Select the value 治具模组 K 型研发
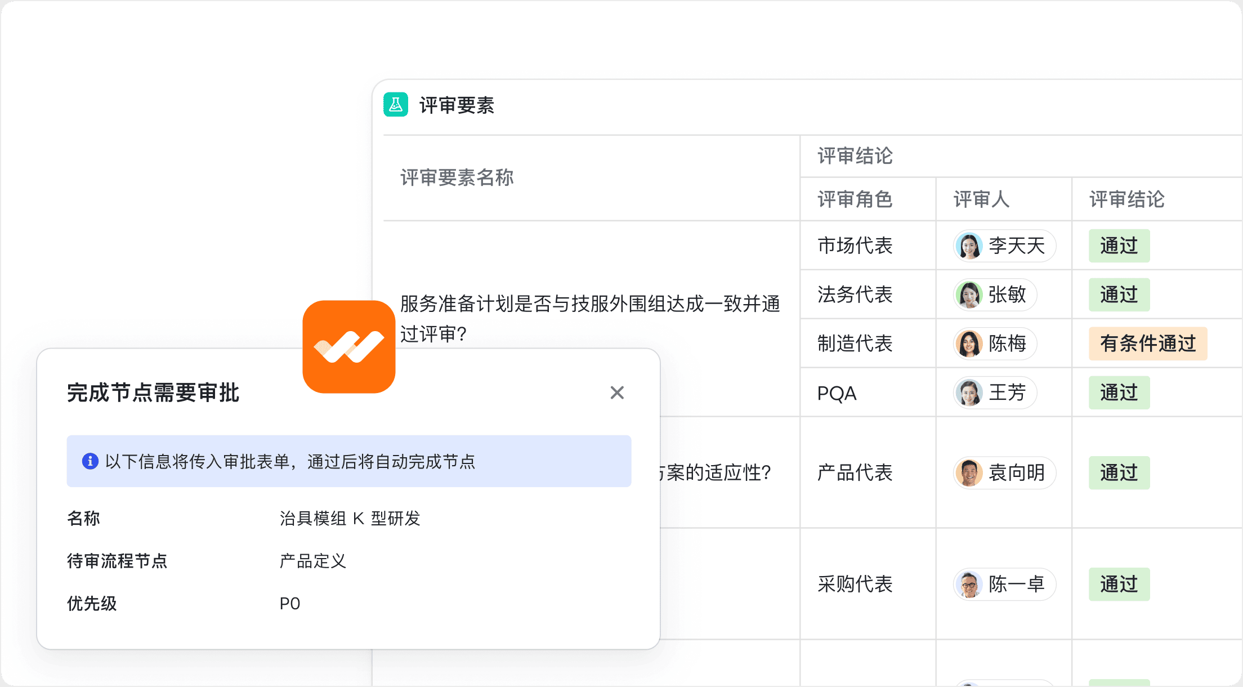This screenshot has height=687, width=1243. click(350, 518)
